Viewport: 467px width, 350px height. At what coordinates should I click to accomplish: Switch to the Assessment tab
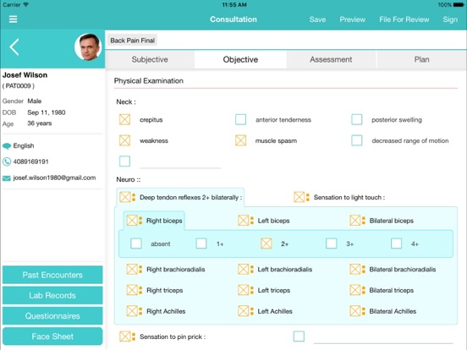point(331,59)
